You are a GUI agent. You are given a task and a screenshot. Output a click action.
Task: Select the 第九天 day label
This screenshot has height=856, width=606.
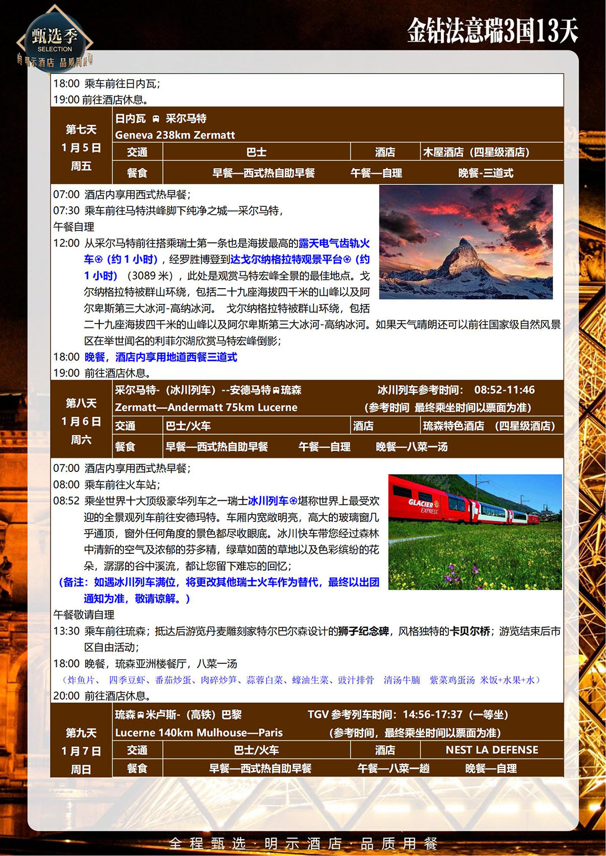click(81, 733)
